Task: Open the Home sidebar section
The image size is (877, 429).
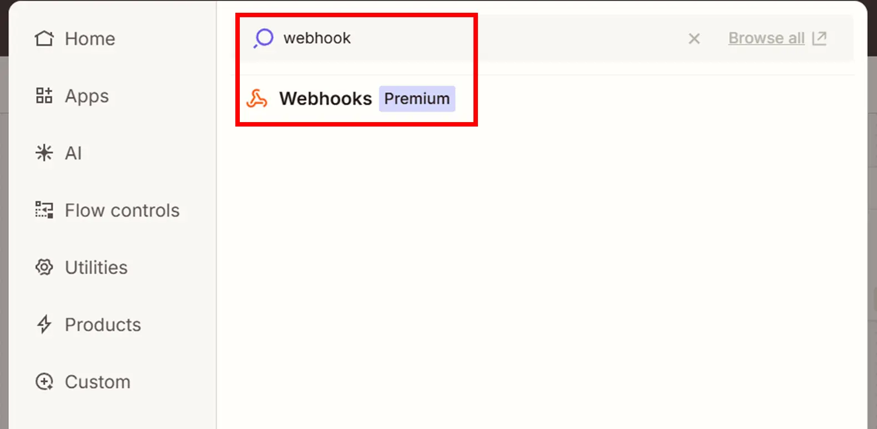Action: click(90, 39)
